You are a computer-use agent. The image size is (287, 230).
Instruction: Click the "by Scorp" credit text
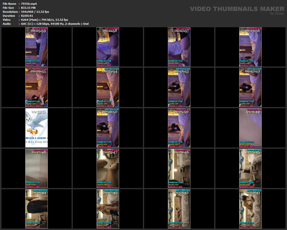[277, 13]
